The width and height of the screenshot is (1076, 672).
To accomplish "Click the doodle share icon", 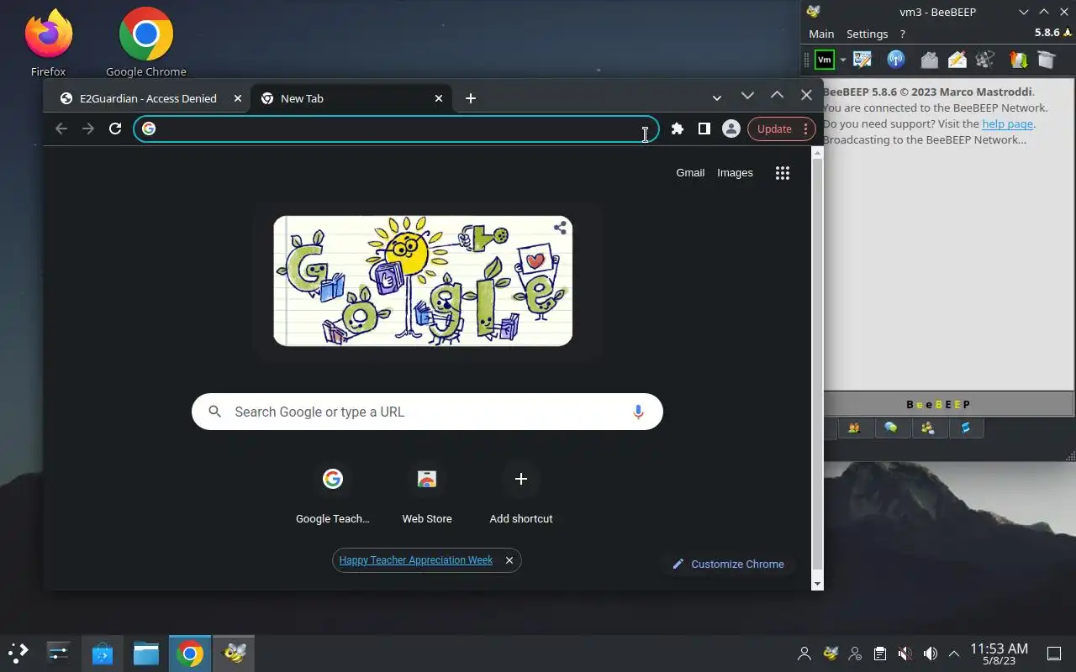I will (x=561, y=228).
